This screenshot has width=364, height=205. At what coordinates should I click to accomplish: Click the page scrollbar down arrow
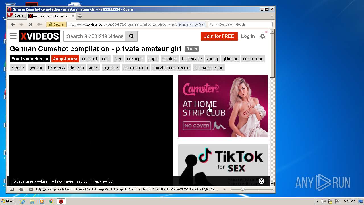[272, 184]
